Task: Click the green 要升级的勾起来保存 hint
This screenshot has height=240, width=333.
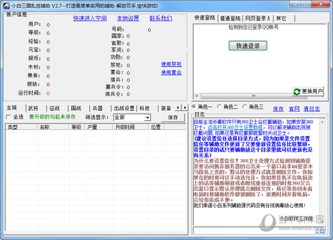Action: 52,117
